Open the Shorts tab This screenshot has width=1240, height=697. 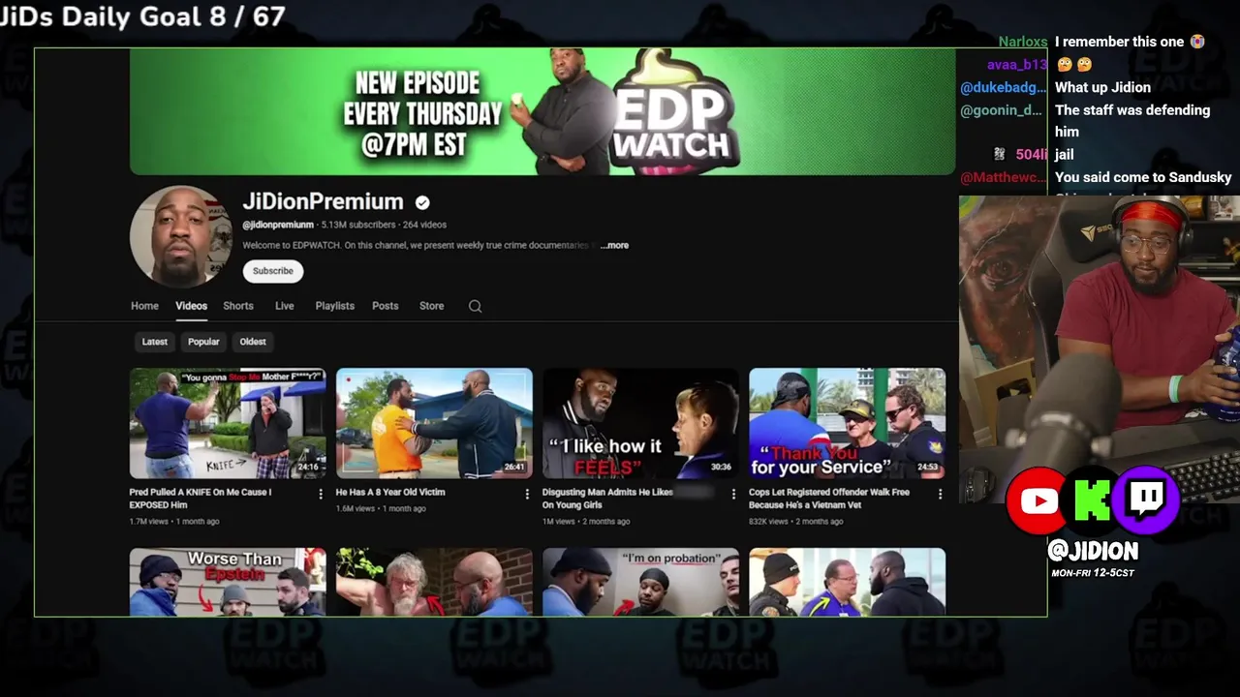point(238,306)
